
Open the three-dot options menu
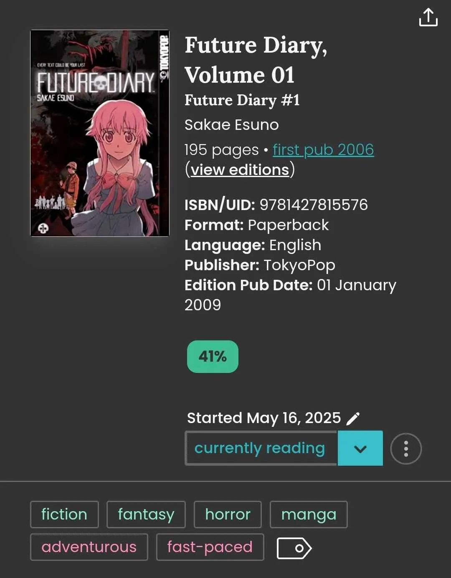tap(406, 449)
